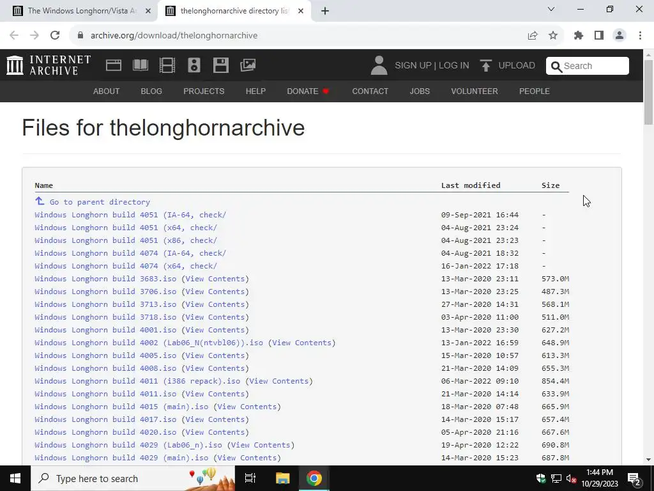The width and height of the screenshot is (654, 491).
Task: View Contents of build 4002 (Lab06_N(ntvbl06)).iso
Action: [x=301, y=343]
